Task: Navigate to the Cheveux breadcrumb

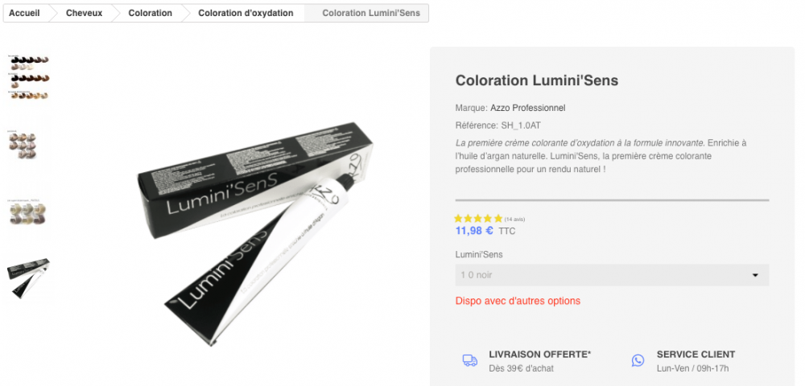Action: [x=84, y=13]
